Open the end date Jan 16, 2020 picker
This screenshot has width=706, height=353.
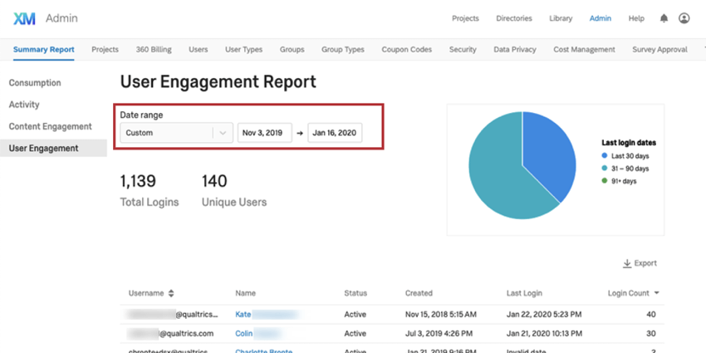click(x=335, y=133)
